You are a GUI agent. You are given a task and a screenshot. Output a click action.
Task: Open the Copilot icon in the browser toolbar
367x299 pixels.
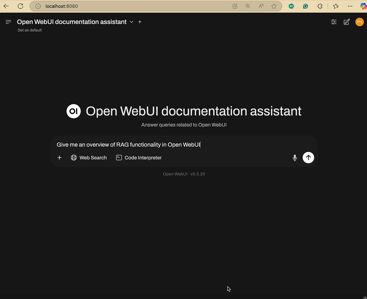[x=364, y=6]
